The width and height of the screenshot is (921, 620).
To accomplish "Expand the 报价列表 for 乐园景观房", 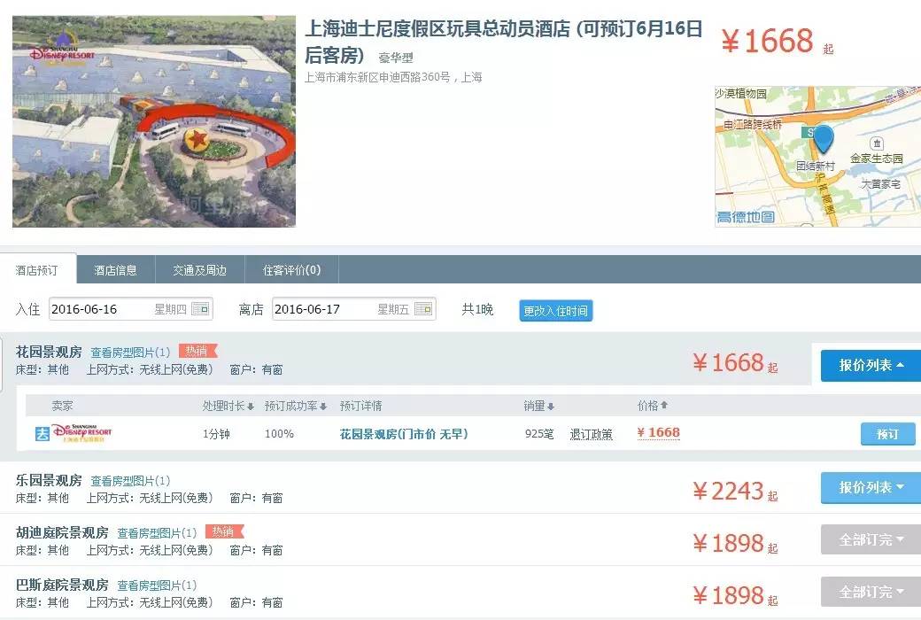I will [x=869, y=488].
